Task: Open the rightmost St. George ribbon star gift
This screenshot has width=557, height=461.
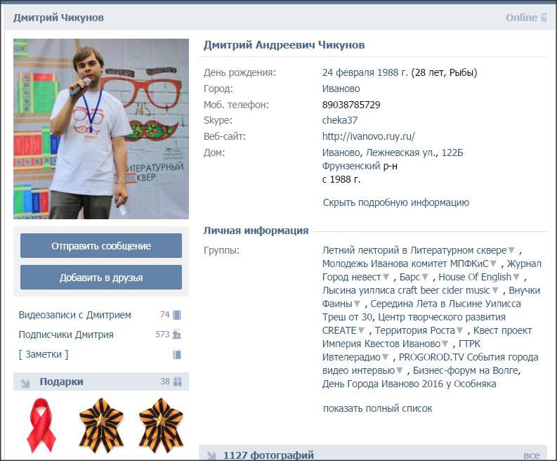Action: click(161, 425)
